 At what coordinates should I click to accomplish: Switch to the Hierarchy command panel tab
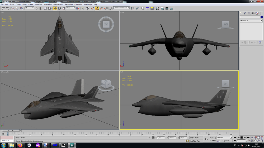(249, 13)
